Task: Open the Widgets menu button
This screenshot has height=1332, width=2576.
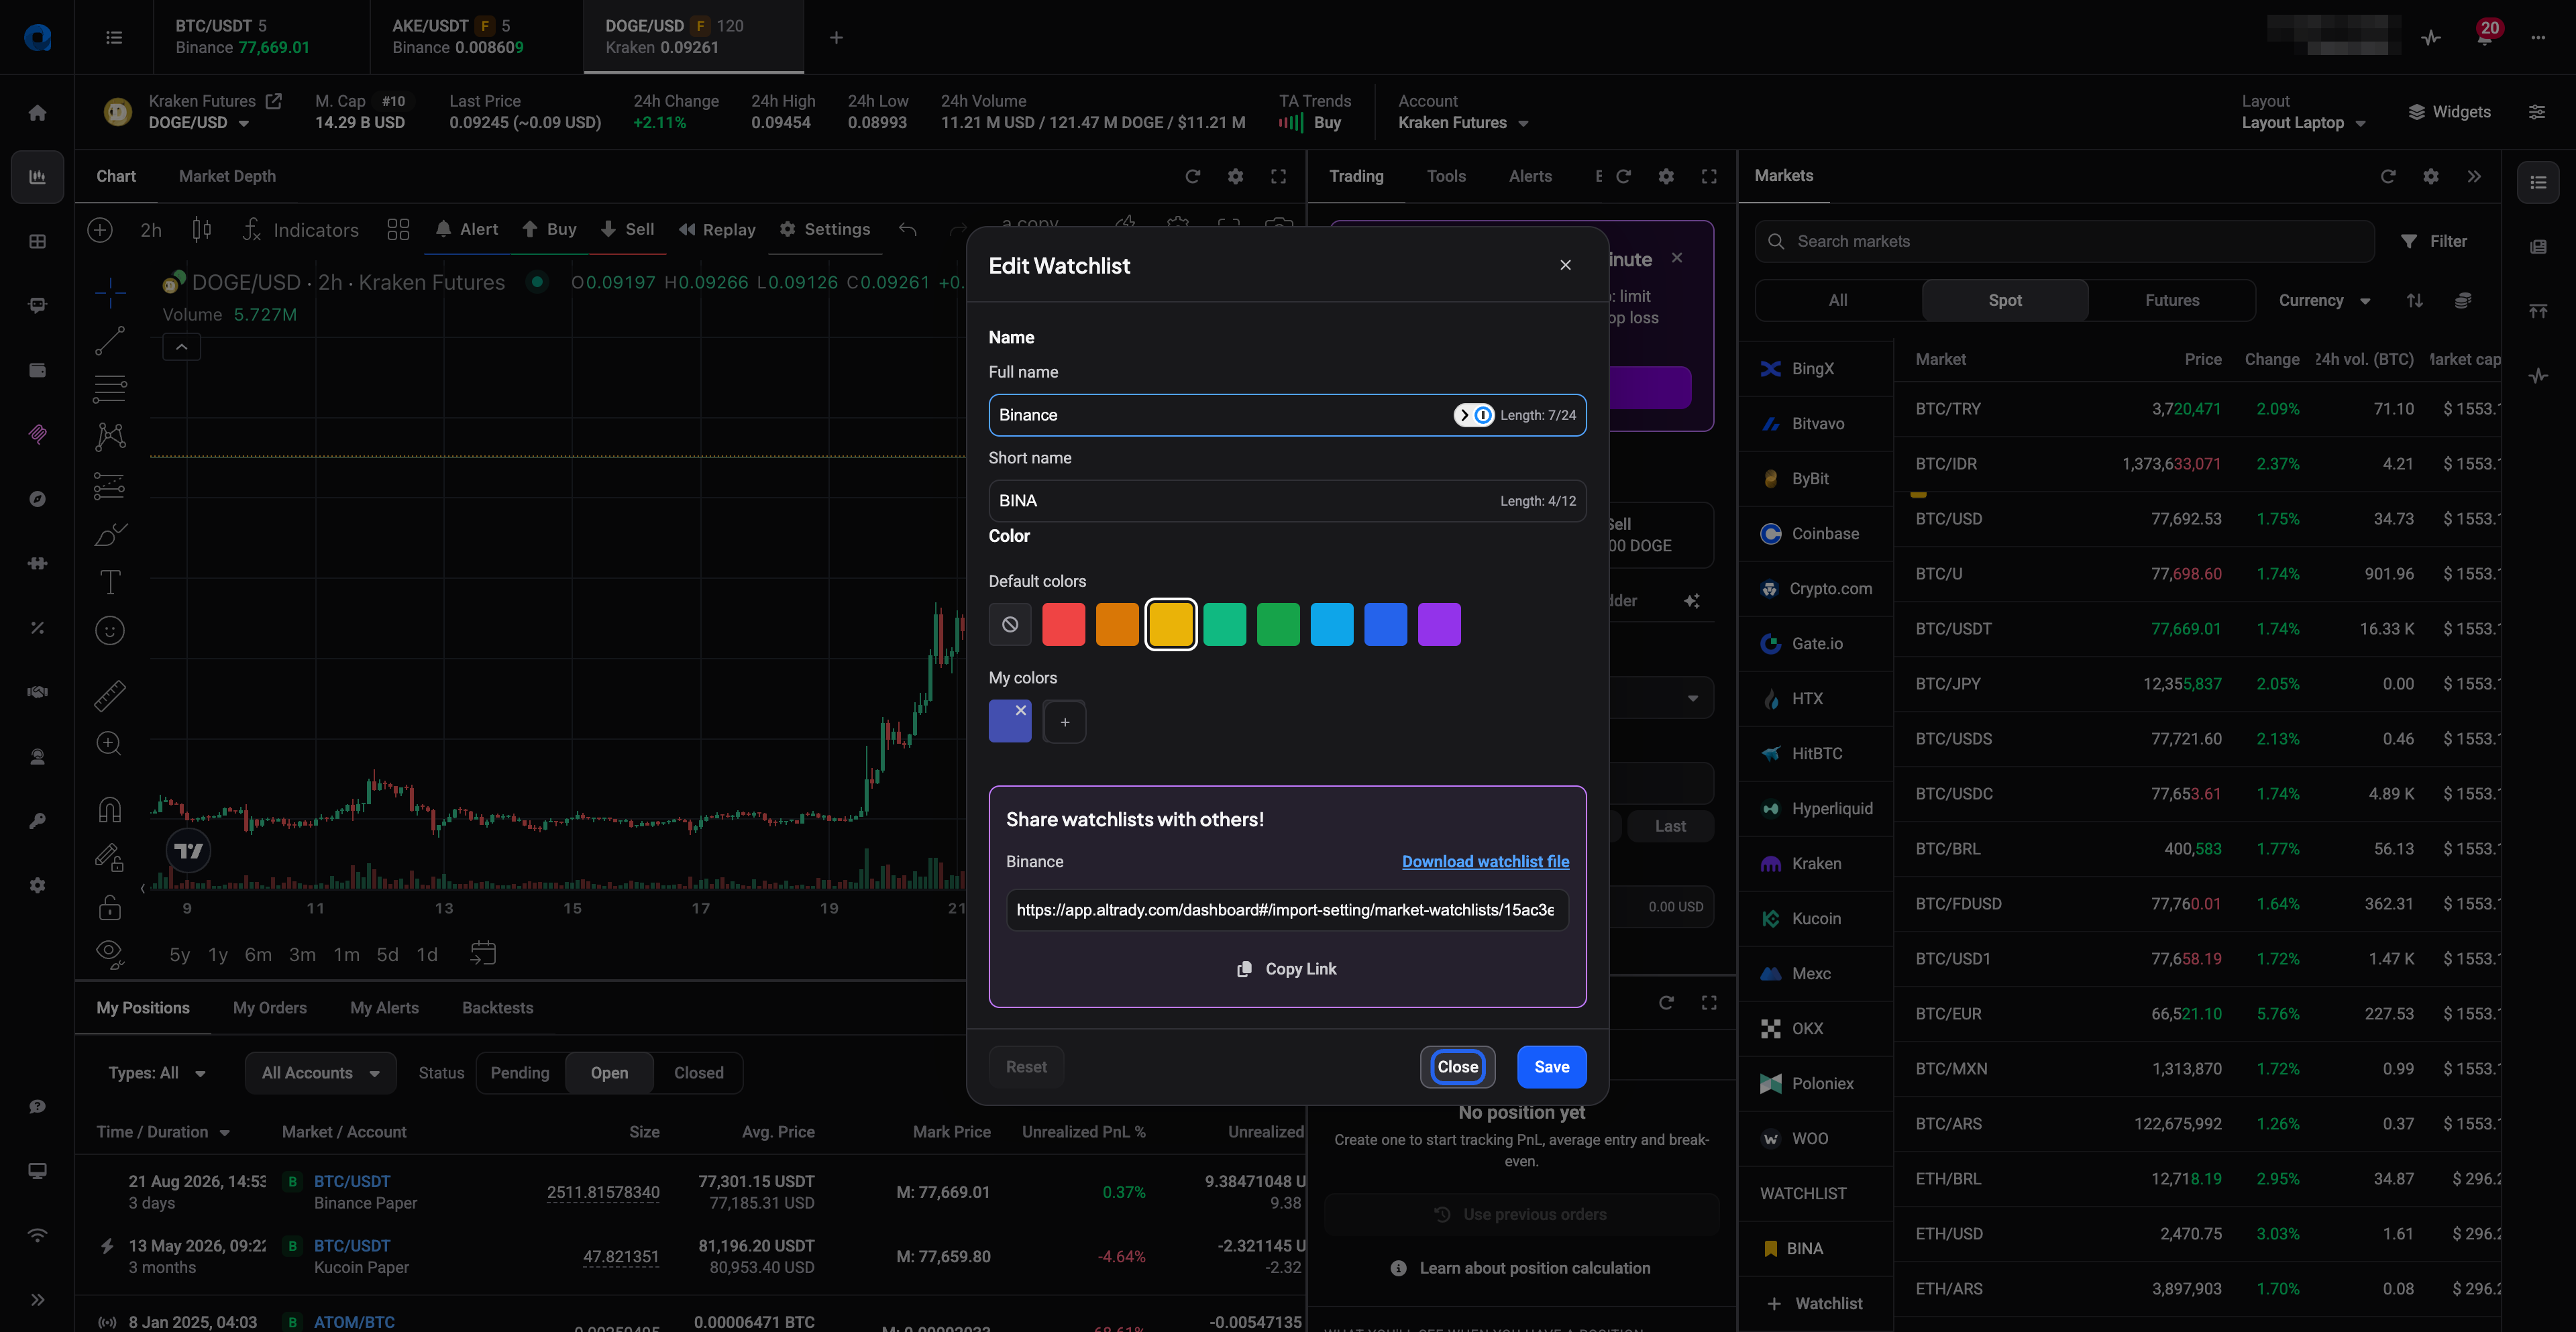Action: point(2449,112)
